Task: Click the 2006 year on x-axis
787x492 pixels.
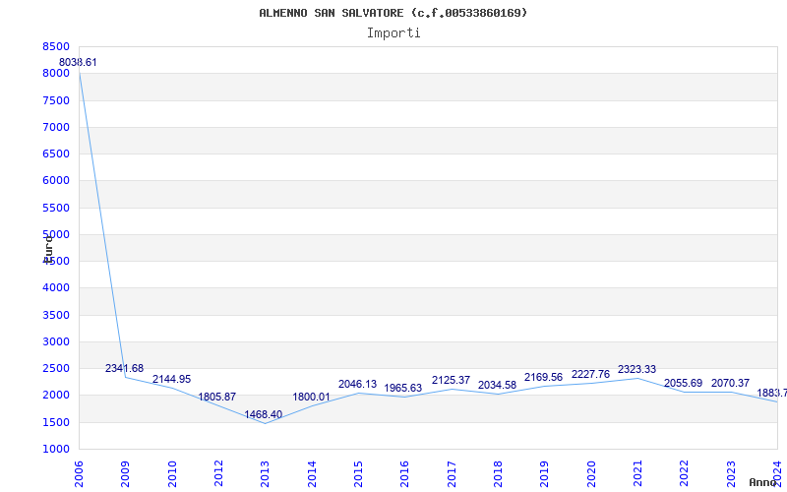Action: (x=80, y=472)
